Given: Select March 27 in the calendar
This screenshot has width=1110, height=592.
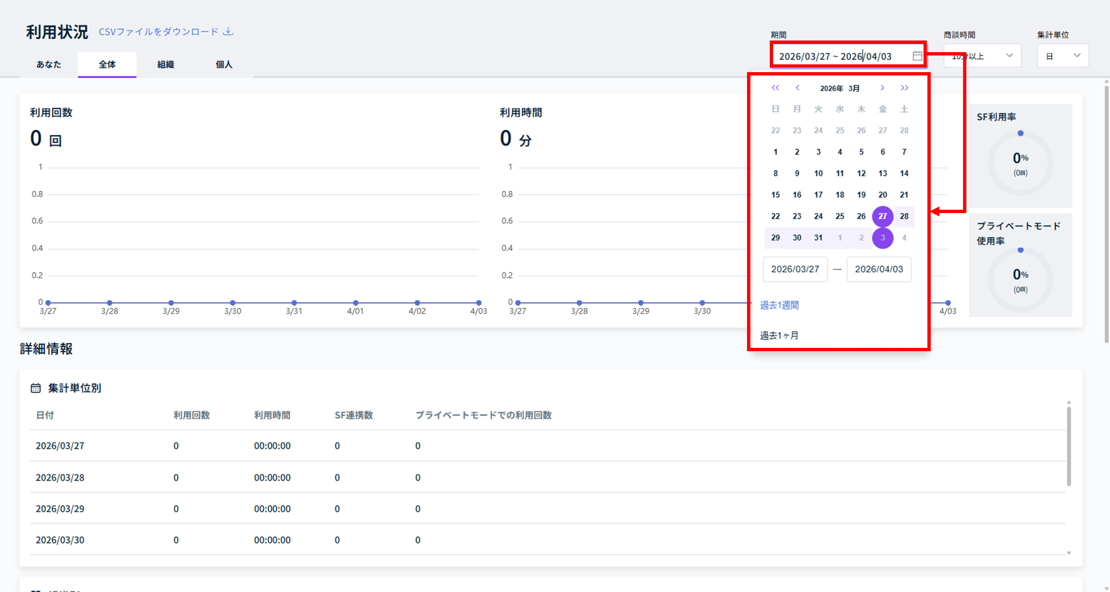Looking at the screenshot, I should [882, 216].
